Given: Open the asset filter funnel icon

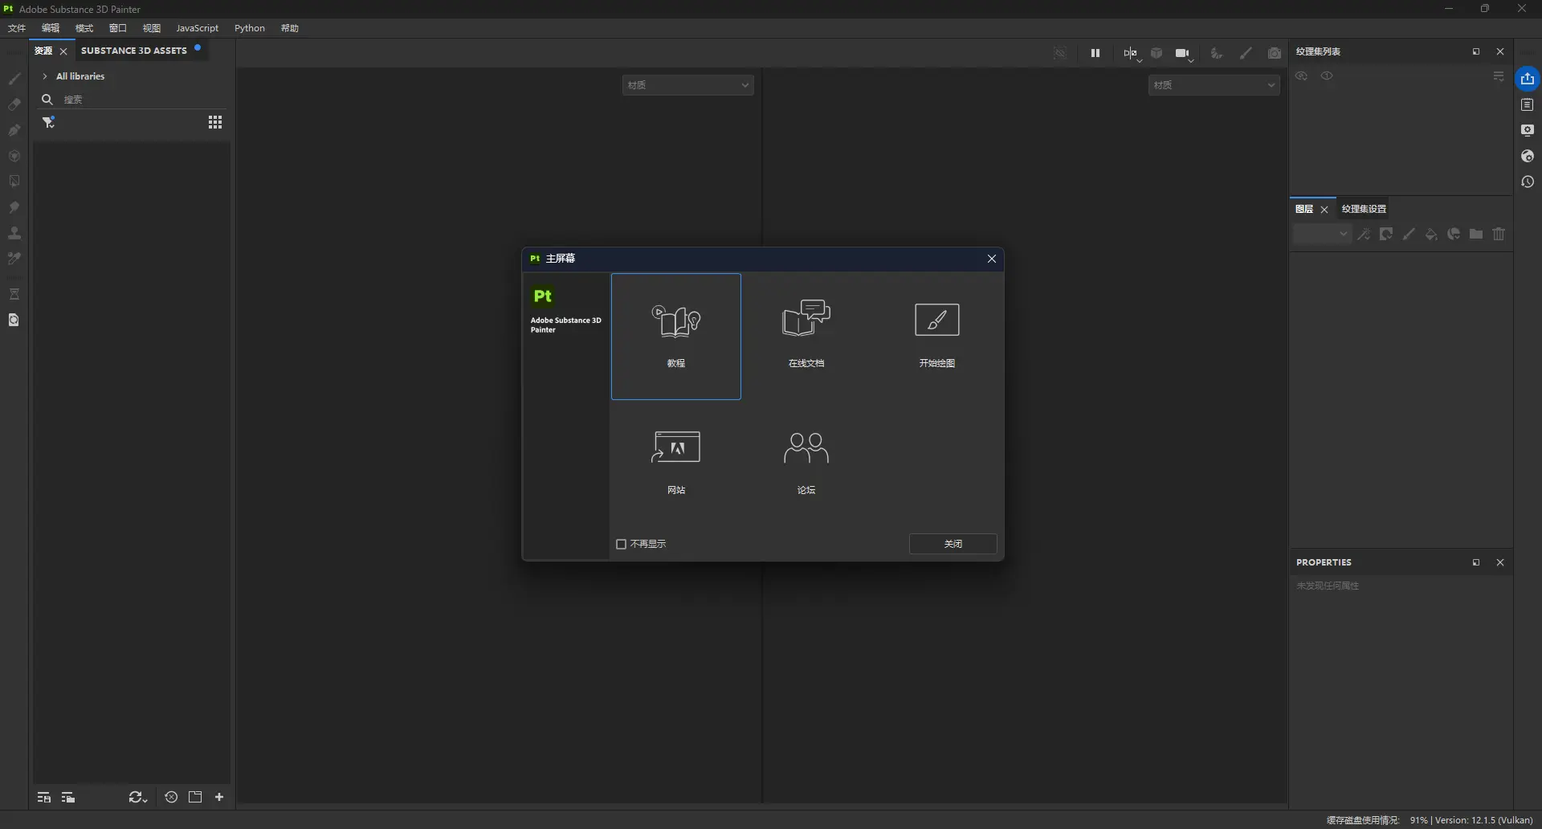Looking at the screenshot, I should point(48,122).
